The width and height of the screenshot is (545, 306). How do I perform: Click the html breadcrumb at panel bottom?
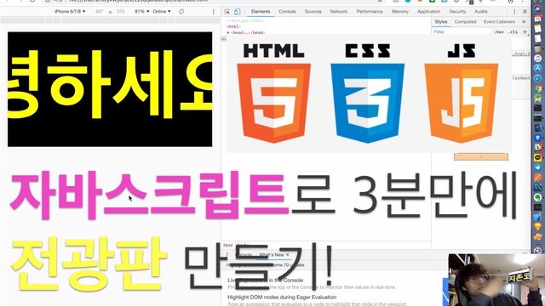(228, 246)
